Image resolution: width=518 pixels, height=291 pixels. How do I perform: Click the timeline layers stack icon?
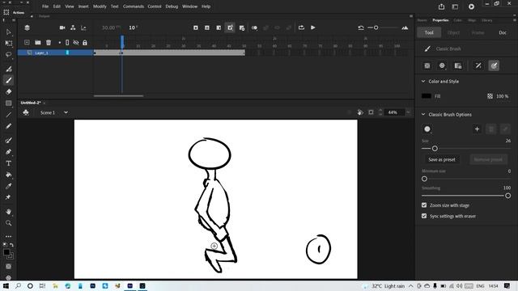click(x=27, y=27)
